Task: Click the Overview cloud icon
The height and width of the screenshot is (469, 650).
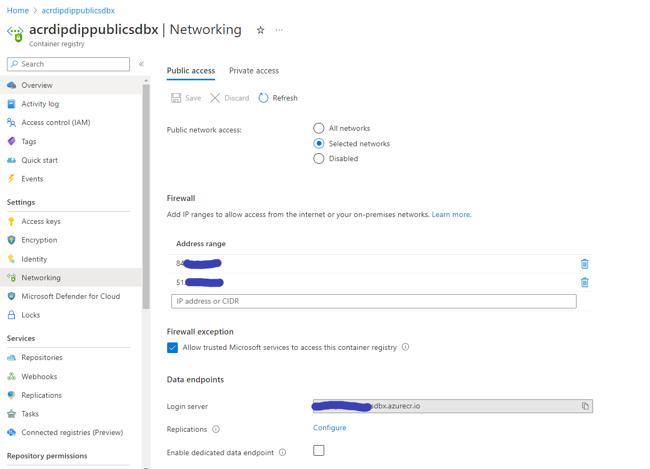Action: pos(11,85)
